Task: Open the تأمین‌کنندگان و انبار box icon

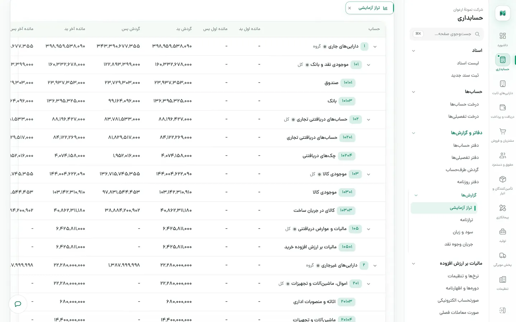Action: [502, 179]
